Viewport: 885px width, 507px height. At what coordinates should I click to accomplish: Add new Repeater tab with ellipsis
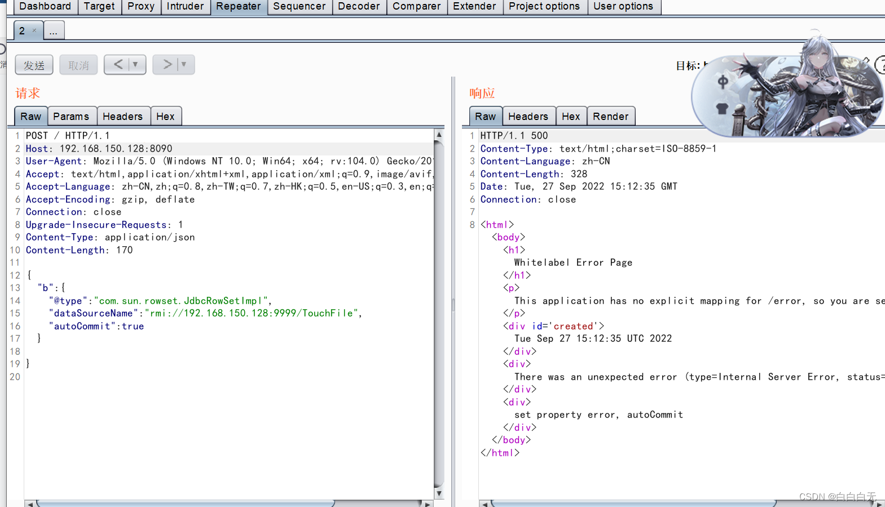point(54,31)
